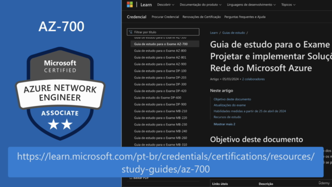Expand Mostrar mais 2 links
The image size is (332, 187).
click(224, 124)
